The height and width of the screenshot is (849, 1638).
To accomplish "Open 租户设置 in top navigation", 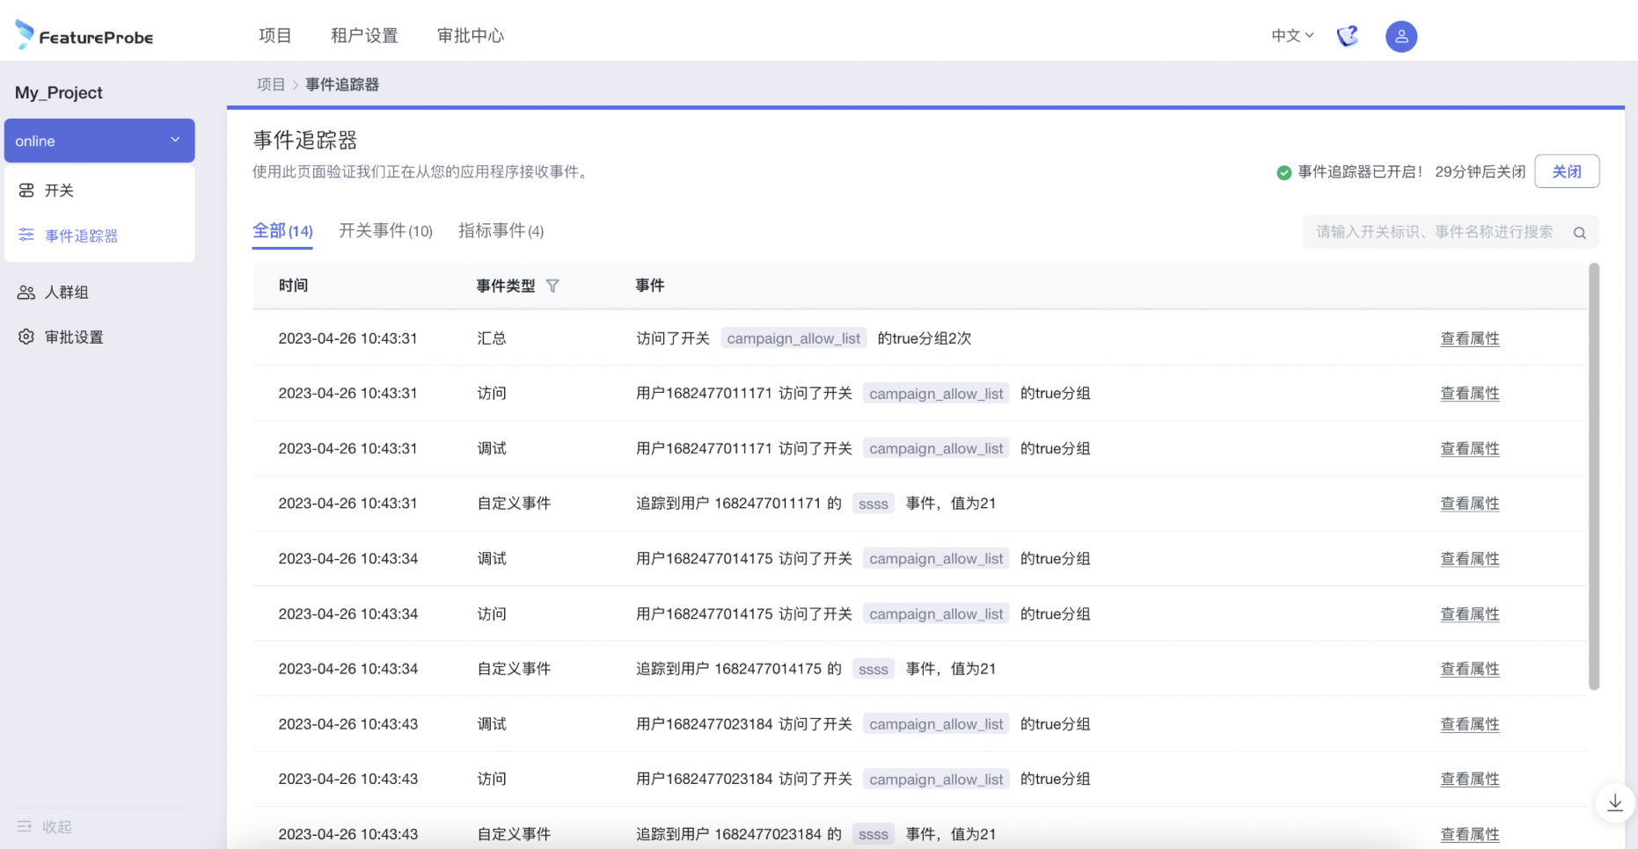I will 364,36.
